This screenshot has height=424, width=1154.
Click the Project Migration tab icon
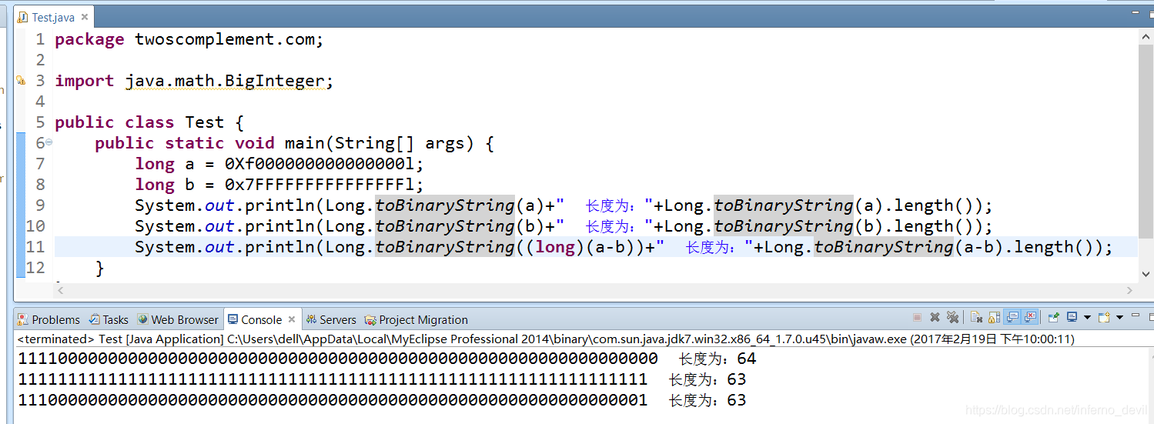370,319
